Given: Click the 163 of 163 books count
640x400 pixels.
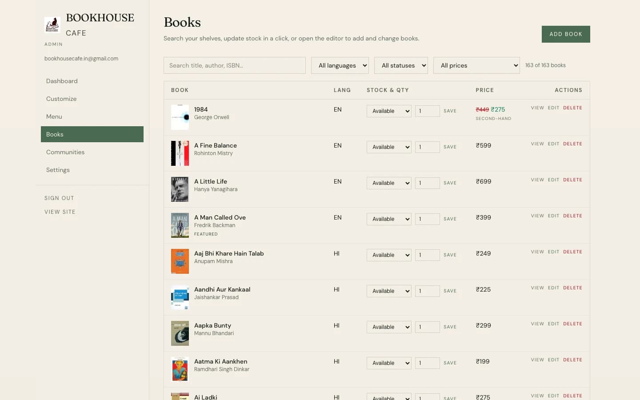Looking at the screenshot, I should (x=545, y=65).
